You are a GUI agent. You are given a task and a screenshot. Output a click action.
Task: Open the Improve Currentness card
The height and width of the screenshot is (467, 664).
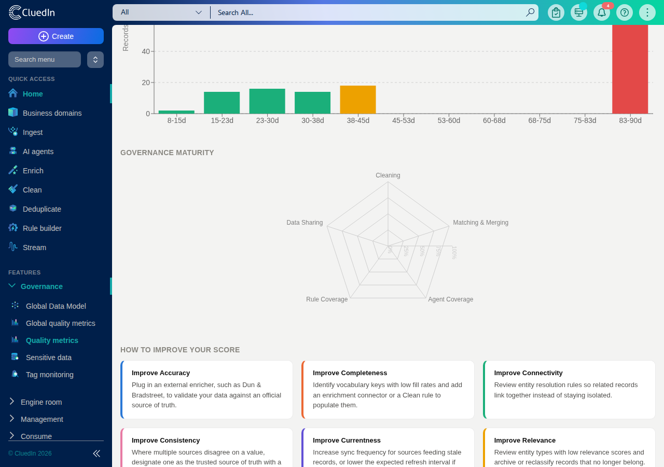(x=388, y=447)
